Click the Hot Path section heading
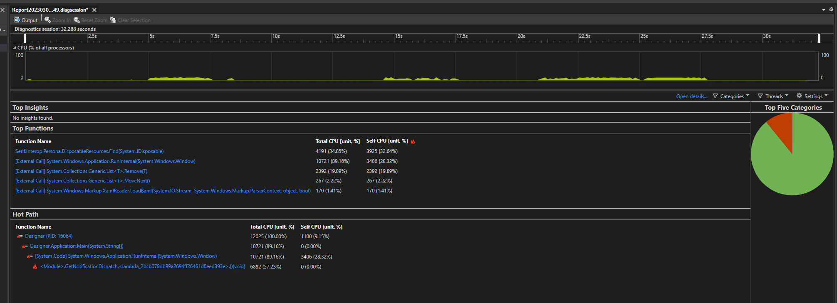Viewport: 837px width, 303px height. [x=25, y=214]
